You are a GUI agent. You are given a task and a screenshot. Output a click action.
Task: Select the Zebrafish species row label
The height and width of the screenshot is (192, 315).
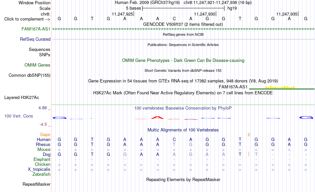41,174
